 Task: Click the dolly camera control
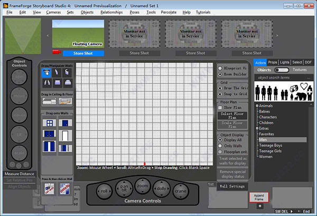(x=161, y=189)
